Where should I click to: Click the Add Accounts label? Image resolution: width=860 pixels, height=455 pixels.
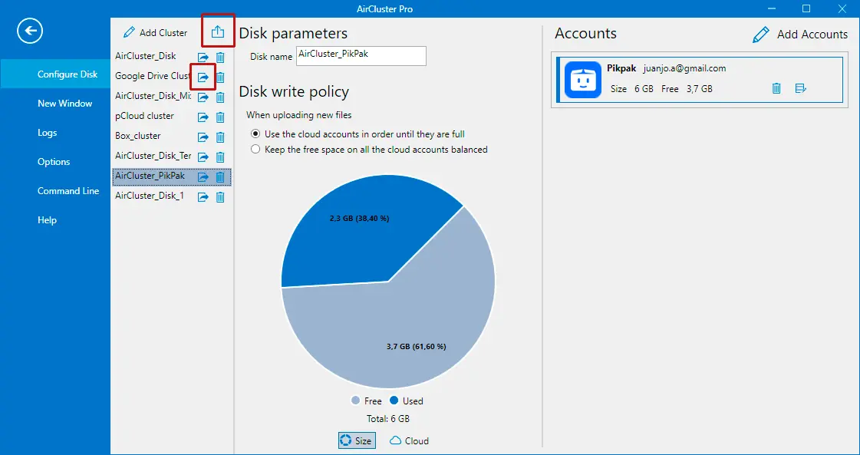click(812, 35)
